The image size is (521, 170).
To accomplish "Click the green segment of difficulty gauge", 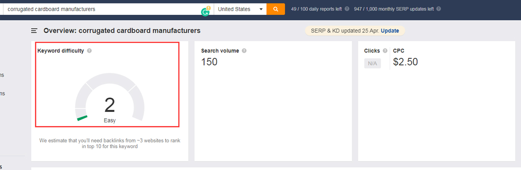I will tap(82, 118).
